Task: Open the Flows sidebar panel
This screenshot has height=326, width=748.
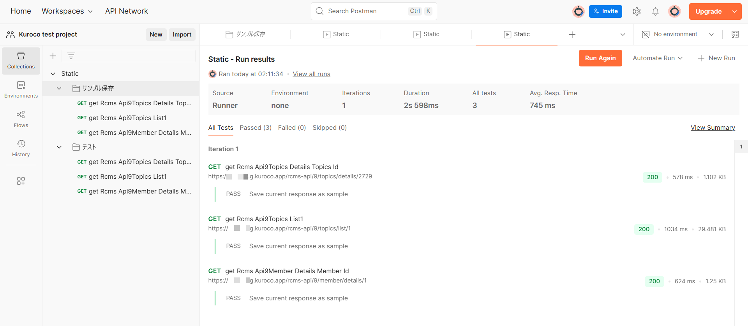Action: pyautogui.click(x=21, y=119)
